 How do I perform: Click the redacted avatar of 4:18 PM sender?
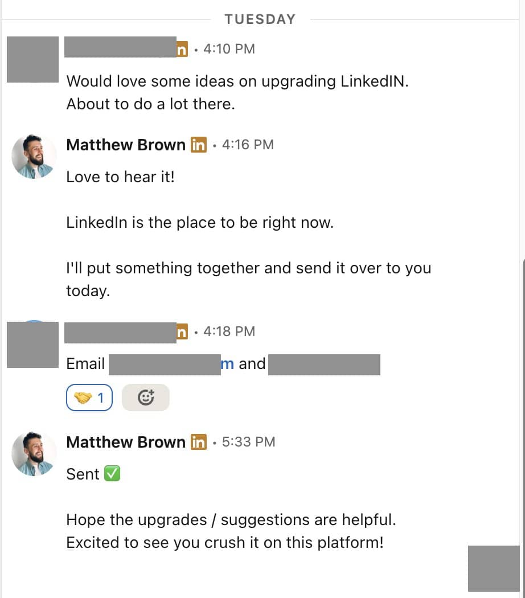click(32, 344)
